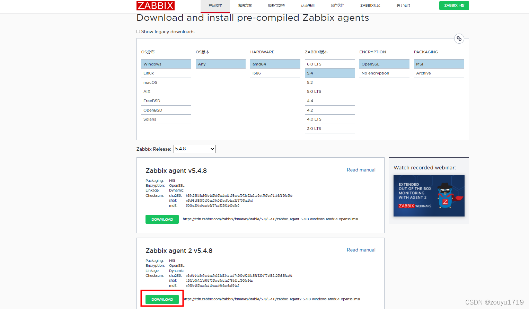Select Any as the OS version
Screen dimensions: 529x309
pyautogui.click(x=221, y=64)
